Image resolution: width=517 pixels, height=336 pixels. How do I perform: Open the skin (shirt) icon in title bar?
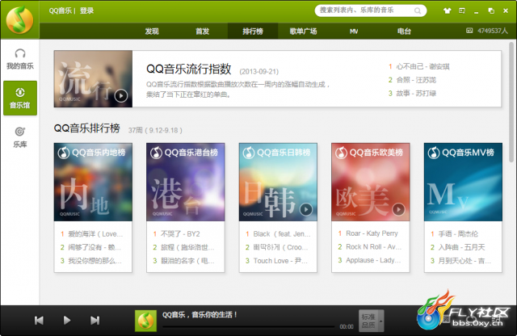point(447,10)
